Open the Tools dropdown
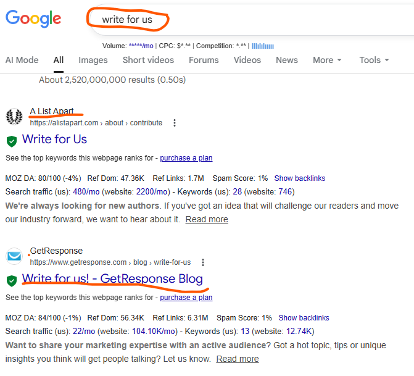 [374, 60]
